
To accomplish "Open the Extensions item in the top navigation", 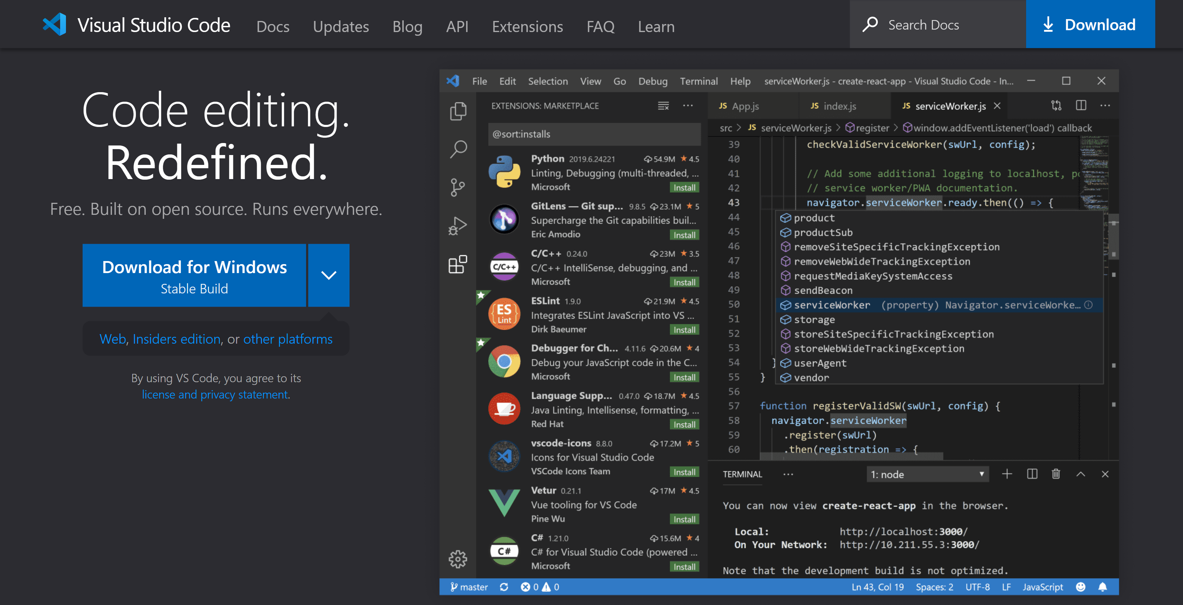I will (x=527, y=26).
